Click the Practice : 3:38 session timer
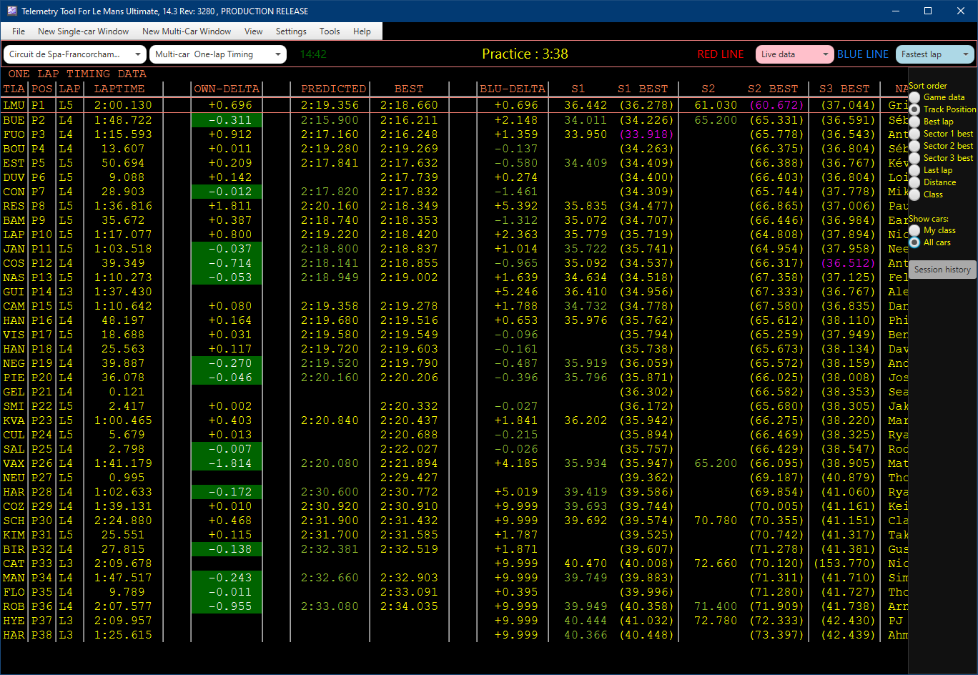 (x=525, y=54)
